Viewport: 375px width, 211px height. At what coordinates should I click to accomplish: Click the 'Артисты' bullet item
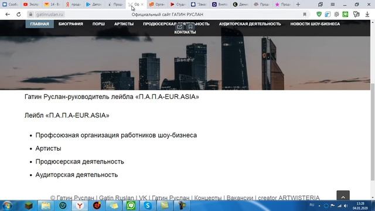[48, 148]
